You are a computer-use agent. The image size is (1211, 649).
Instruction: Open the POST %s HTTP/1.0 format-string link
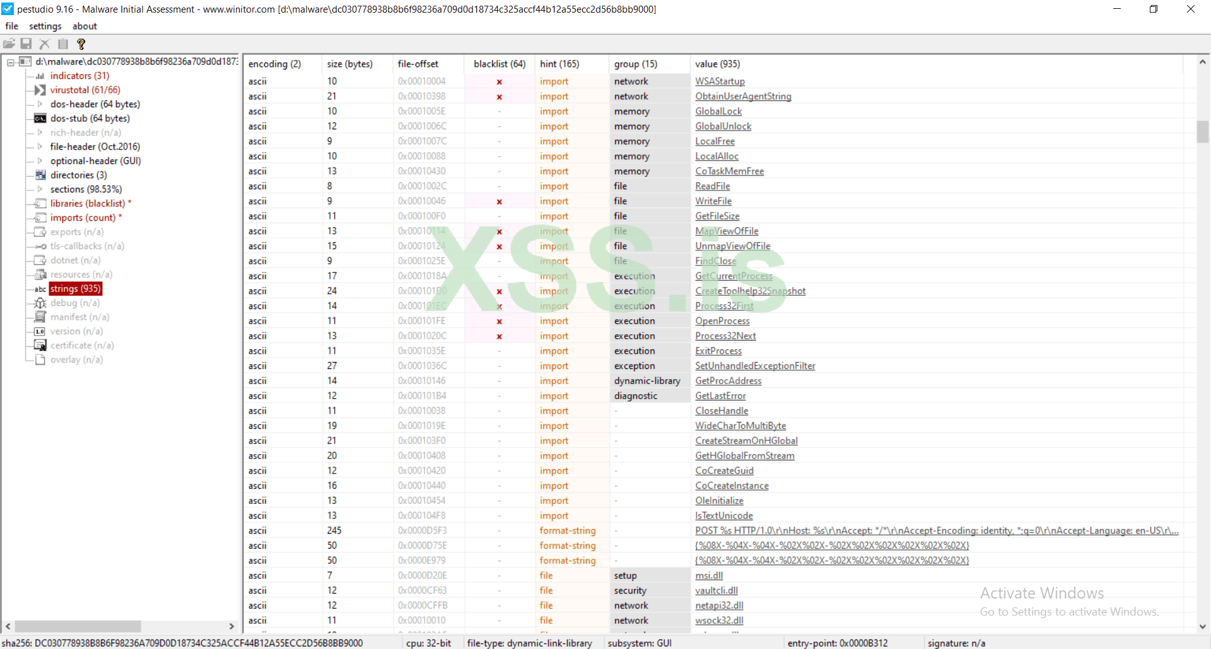tap(937, 531)
